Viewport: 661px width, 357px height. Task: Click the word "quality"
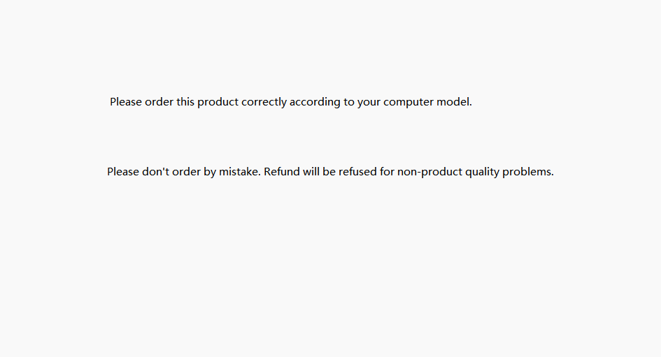click(482, 172)
